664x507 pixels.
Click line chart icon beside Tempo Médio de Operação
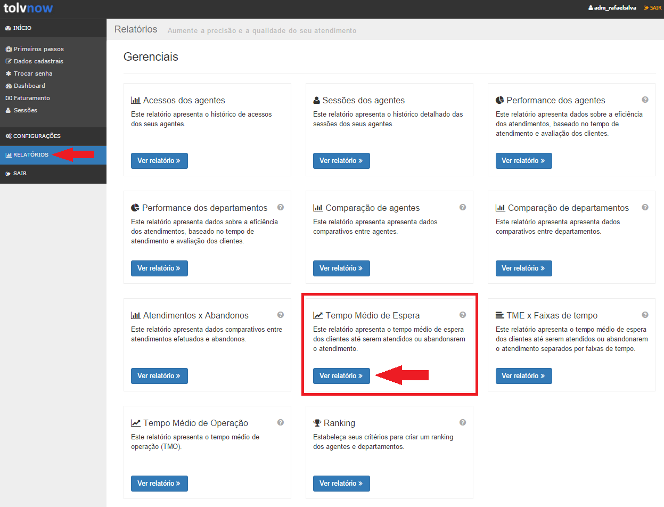(x=136, y=423)
